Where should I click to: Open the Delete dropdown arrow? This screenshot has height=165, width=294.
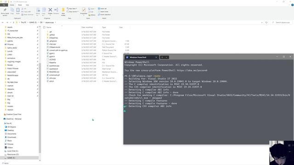(x=50, y=15)
